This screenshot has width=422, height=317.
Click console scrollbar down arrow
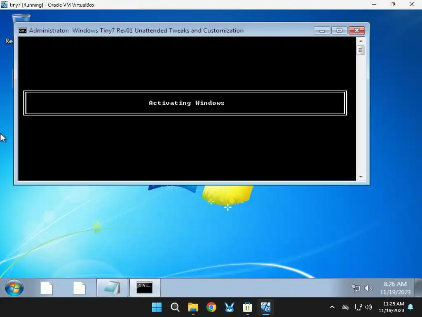[361, 177]
